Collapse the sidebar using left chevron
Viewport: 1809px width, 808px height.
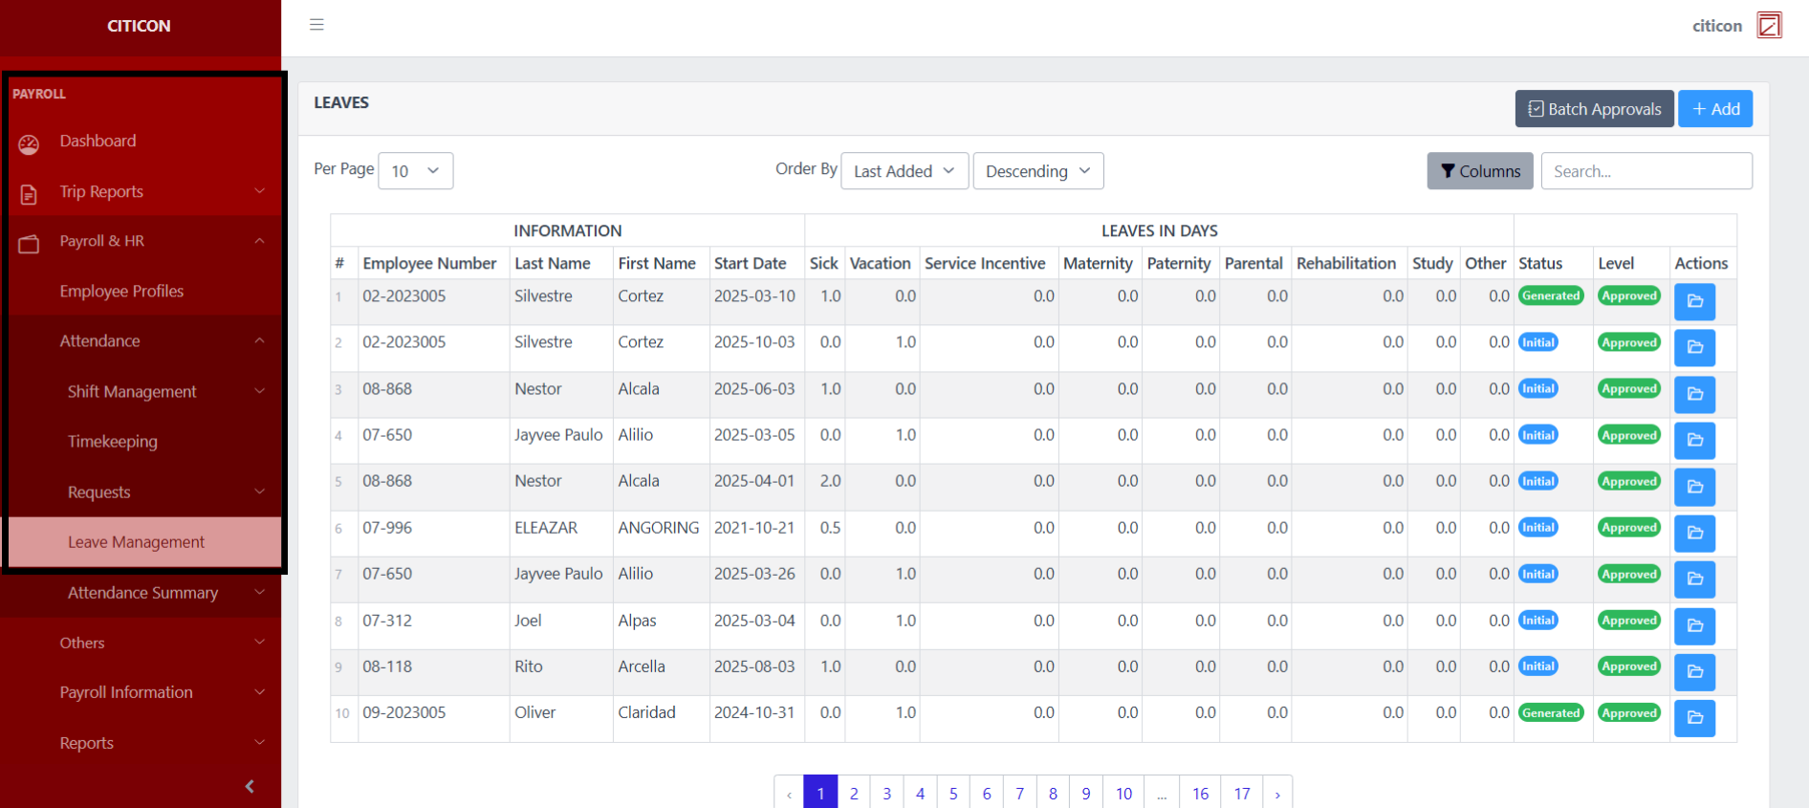point(250,786)
